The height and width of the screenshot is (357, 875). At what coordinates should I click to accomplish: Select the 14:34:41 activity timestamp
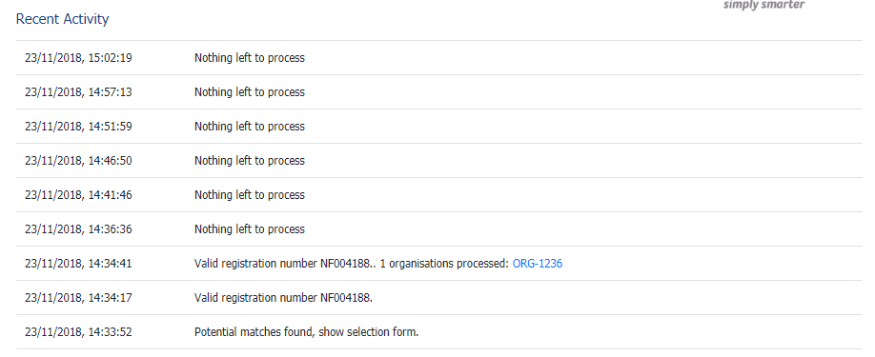[78, 264]
